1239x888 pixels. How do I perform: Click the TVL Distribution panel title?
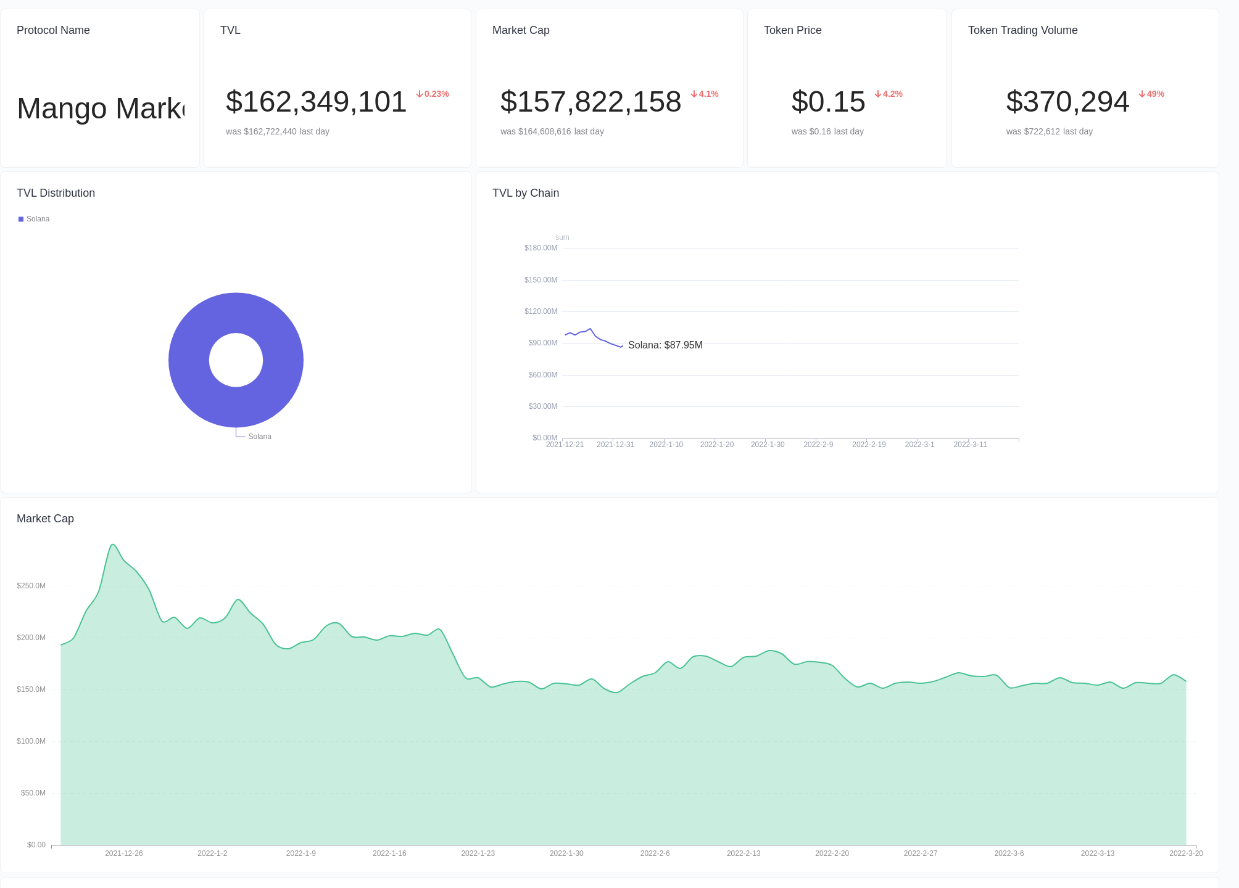56,193
